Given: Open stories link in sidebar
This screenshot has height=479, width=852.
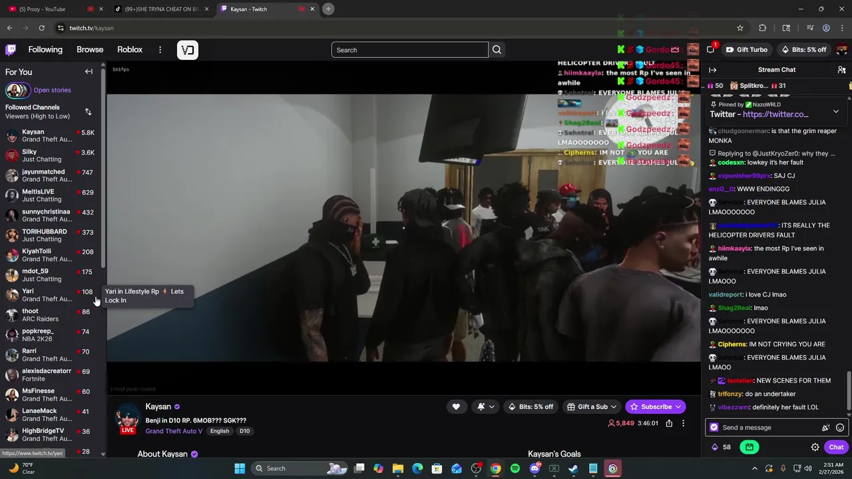Looking at the screenshot, I should tap(52, 90).
